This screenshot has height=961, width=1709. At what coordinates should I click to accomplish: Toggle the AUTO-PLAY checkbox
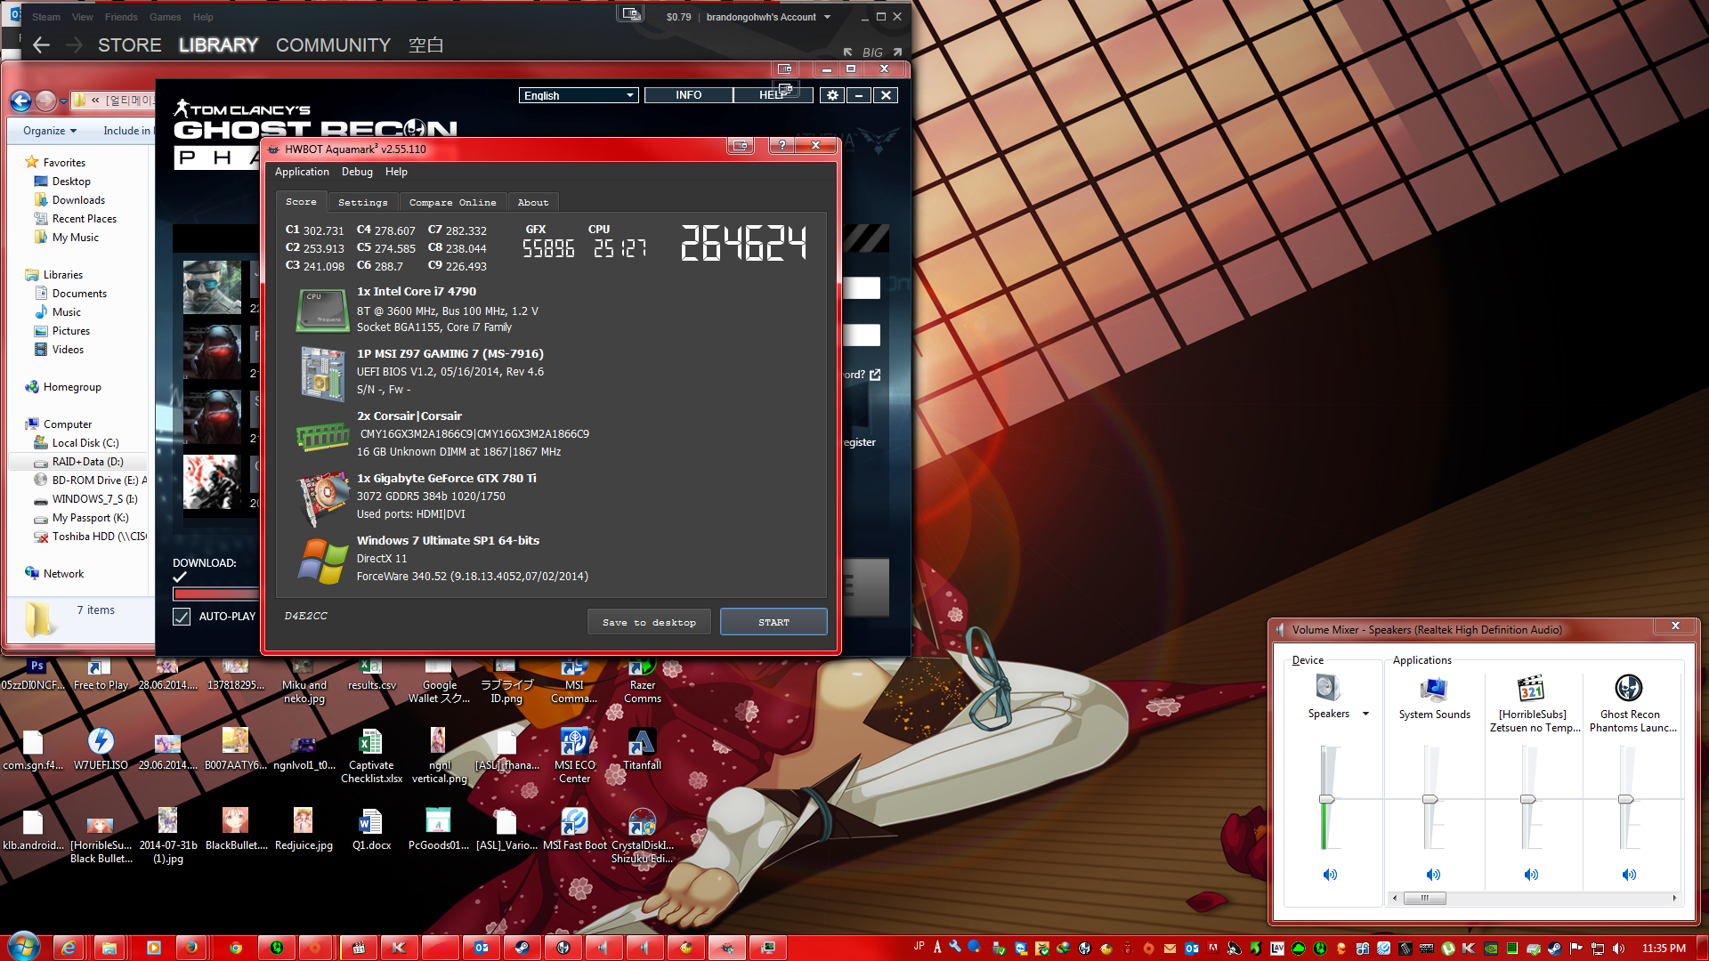[x=182, y=617]
